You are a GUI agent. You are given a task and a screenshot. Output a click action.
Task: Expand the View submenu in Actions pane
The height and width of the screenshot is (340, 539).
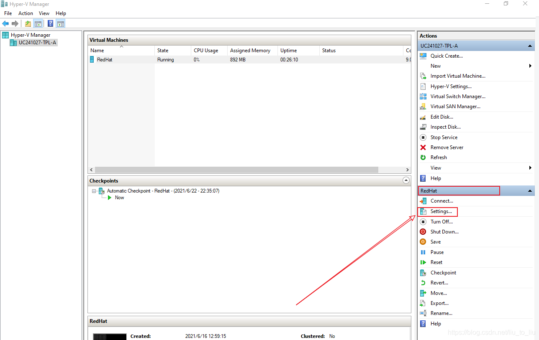tap(530, 168)
